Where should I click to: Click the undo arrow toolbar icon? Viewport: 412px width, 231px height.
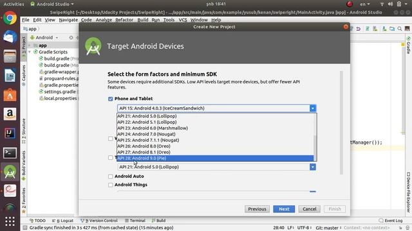pyautogui.click(x=359, y=29)
